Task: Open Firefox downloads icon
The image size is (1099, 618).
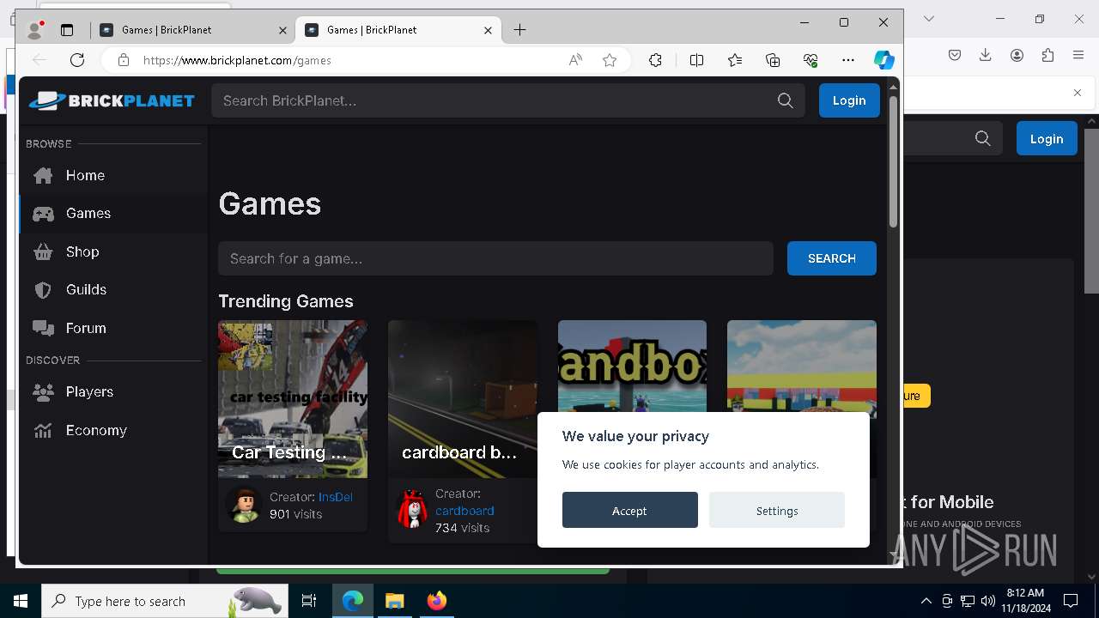Action: 986,55
